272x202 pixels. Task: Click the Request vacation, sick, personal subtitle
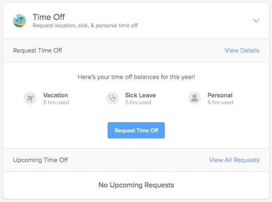point(85,26)
